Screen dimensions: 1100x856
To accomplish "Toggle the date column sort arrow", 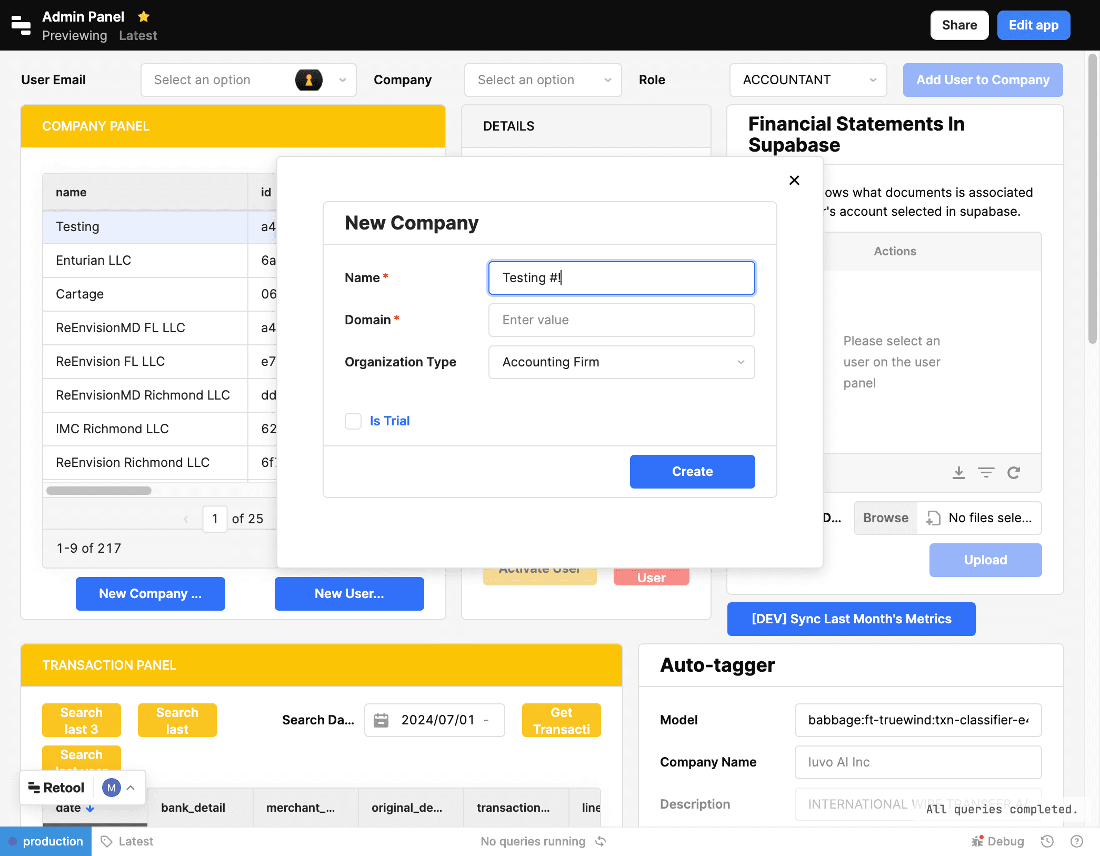I will 91,808.
